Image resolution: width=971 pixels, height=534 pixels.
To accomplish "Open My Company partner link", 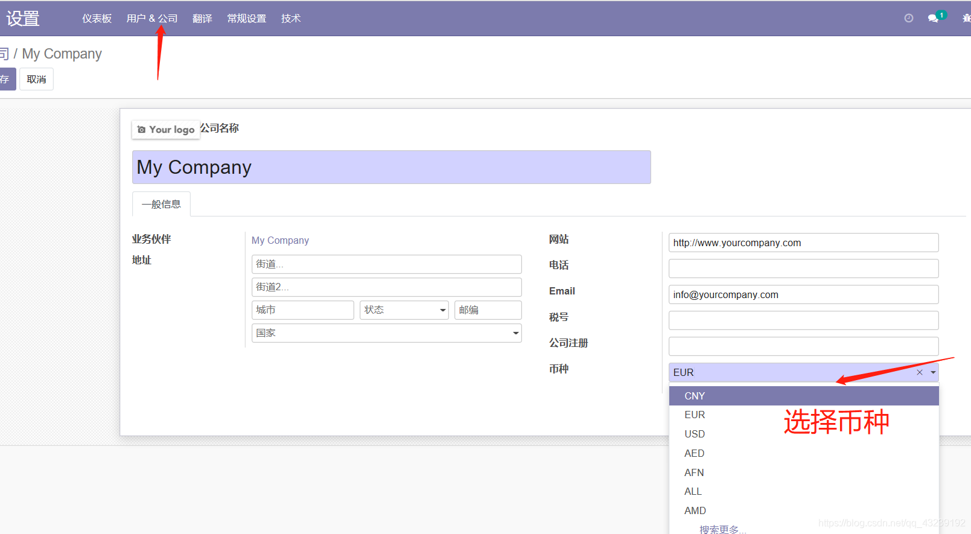I will pyautogui.click(x=280, y=240).
